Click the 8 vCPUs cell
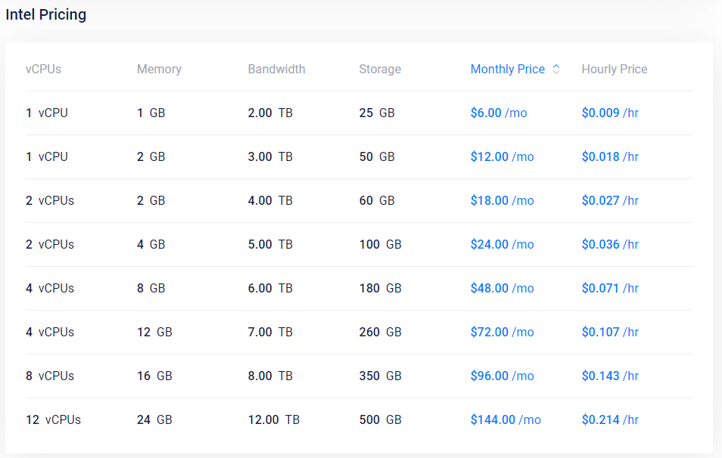 [50, 376]
